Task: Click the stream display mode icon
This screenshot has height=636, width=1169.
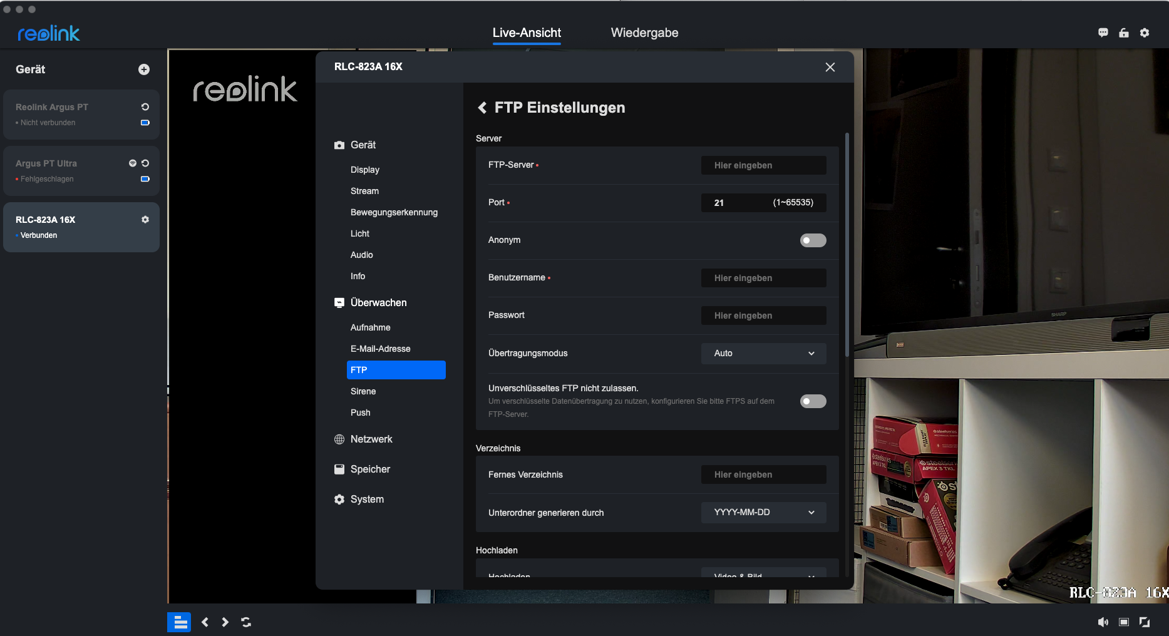Action: [1124, 622]
